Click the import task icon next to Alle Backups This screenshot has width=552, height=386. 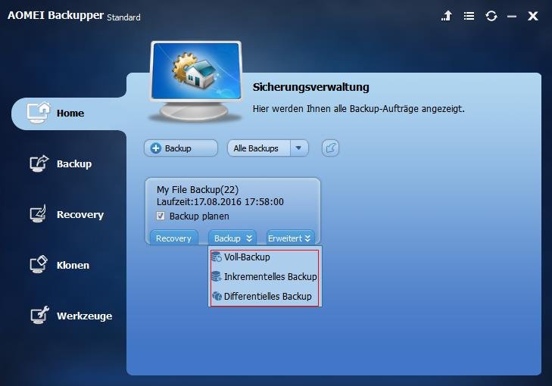point(330,148)
